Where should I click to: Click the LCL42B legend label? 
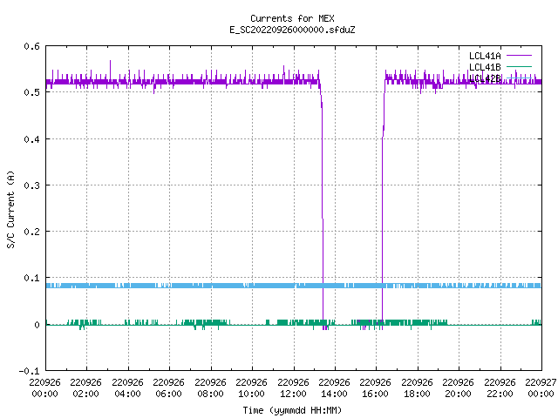485,78
